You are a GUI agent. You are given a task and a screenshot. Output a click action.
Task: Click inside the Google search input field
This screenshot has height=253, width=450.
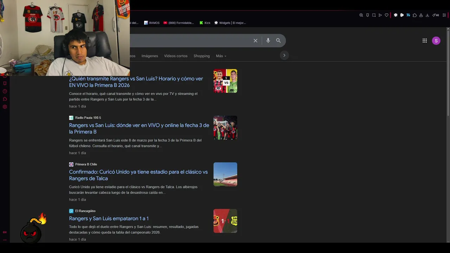(x=190, y=41)
